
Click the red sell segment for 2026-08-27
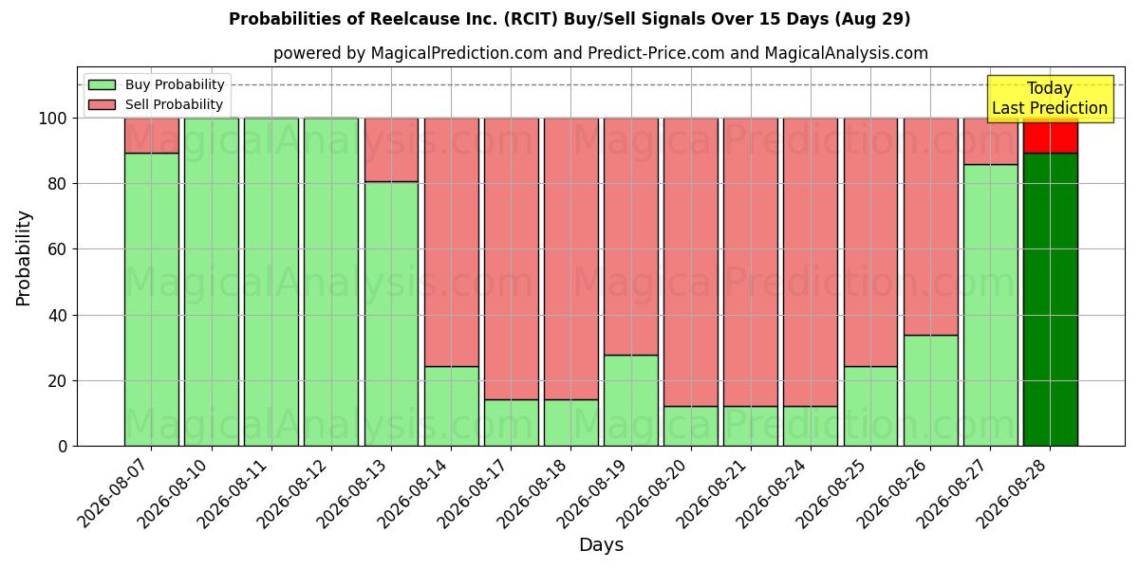[991, 141]
